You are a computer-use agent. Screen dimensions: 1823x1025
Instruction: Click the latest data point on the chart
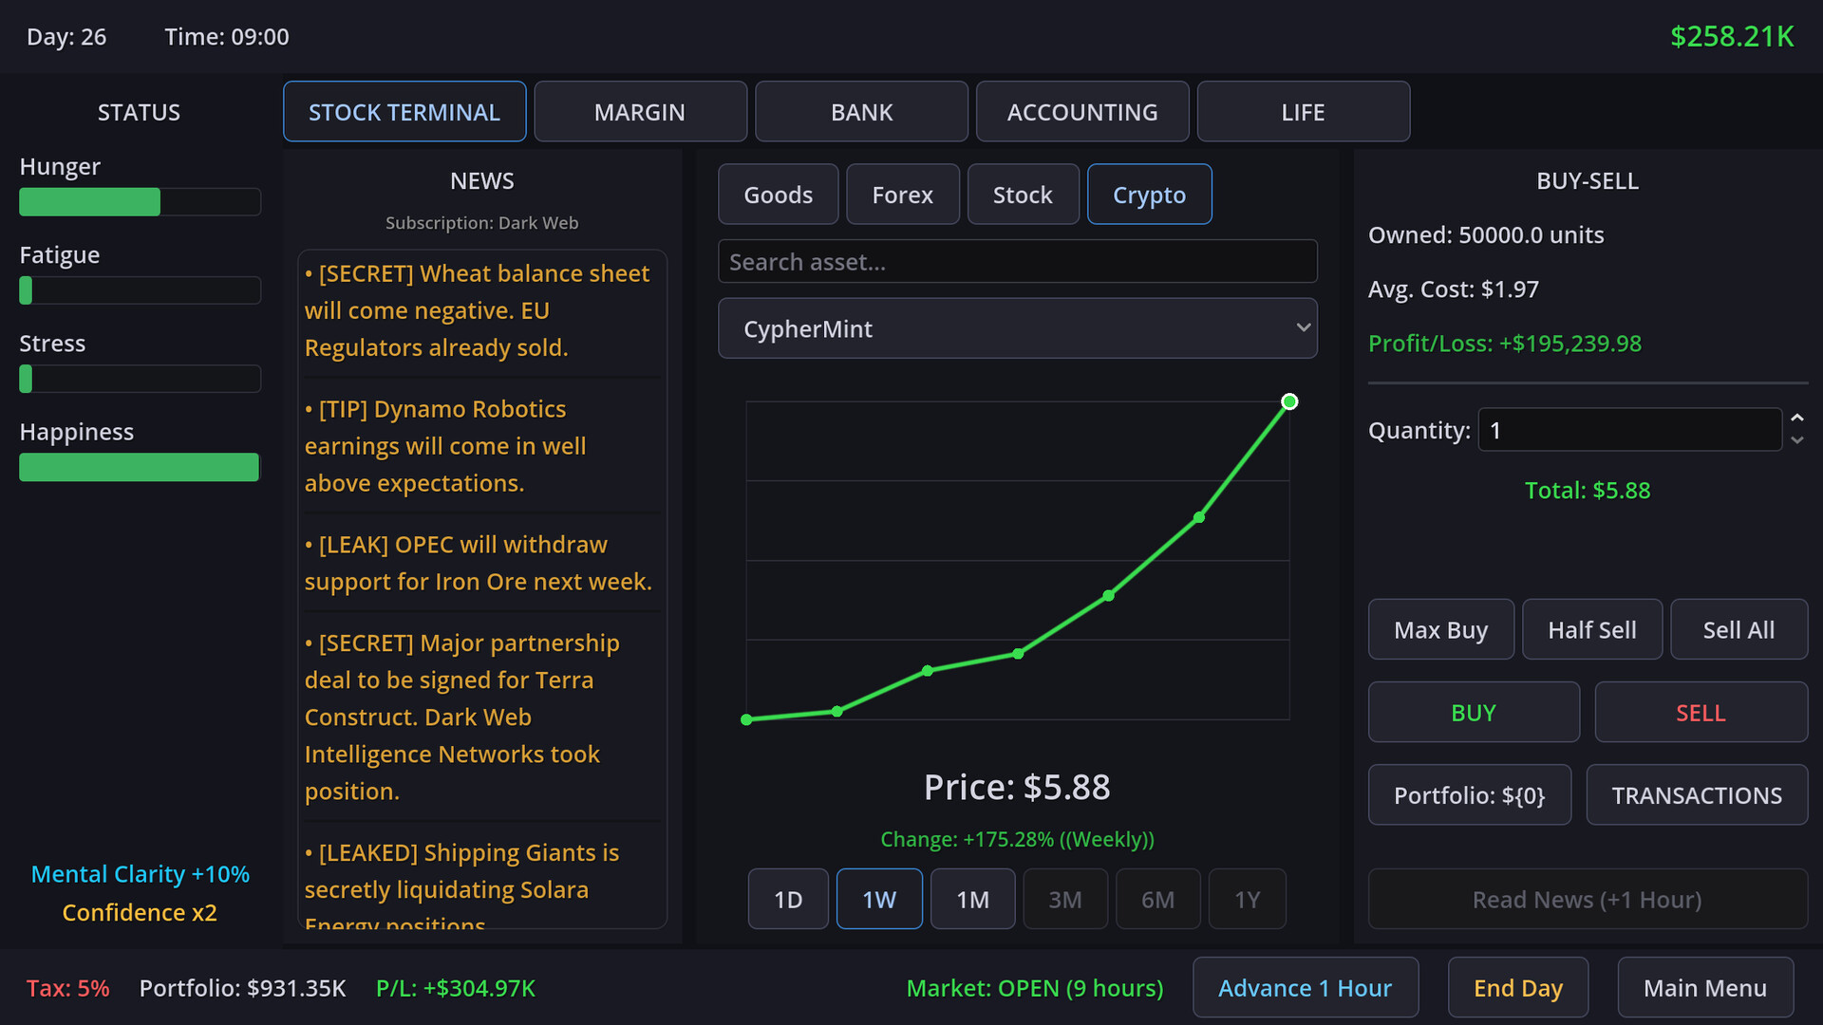tap(1288, 401)
